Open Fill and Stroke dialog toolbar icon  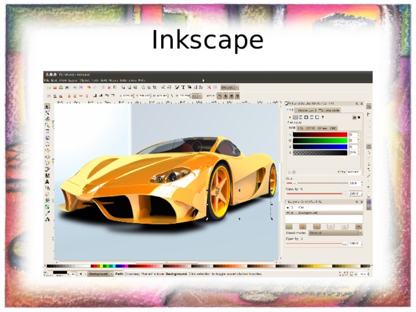point(177,87)
